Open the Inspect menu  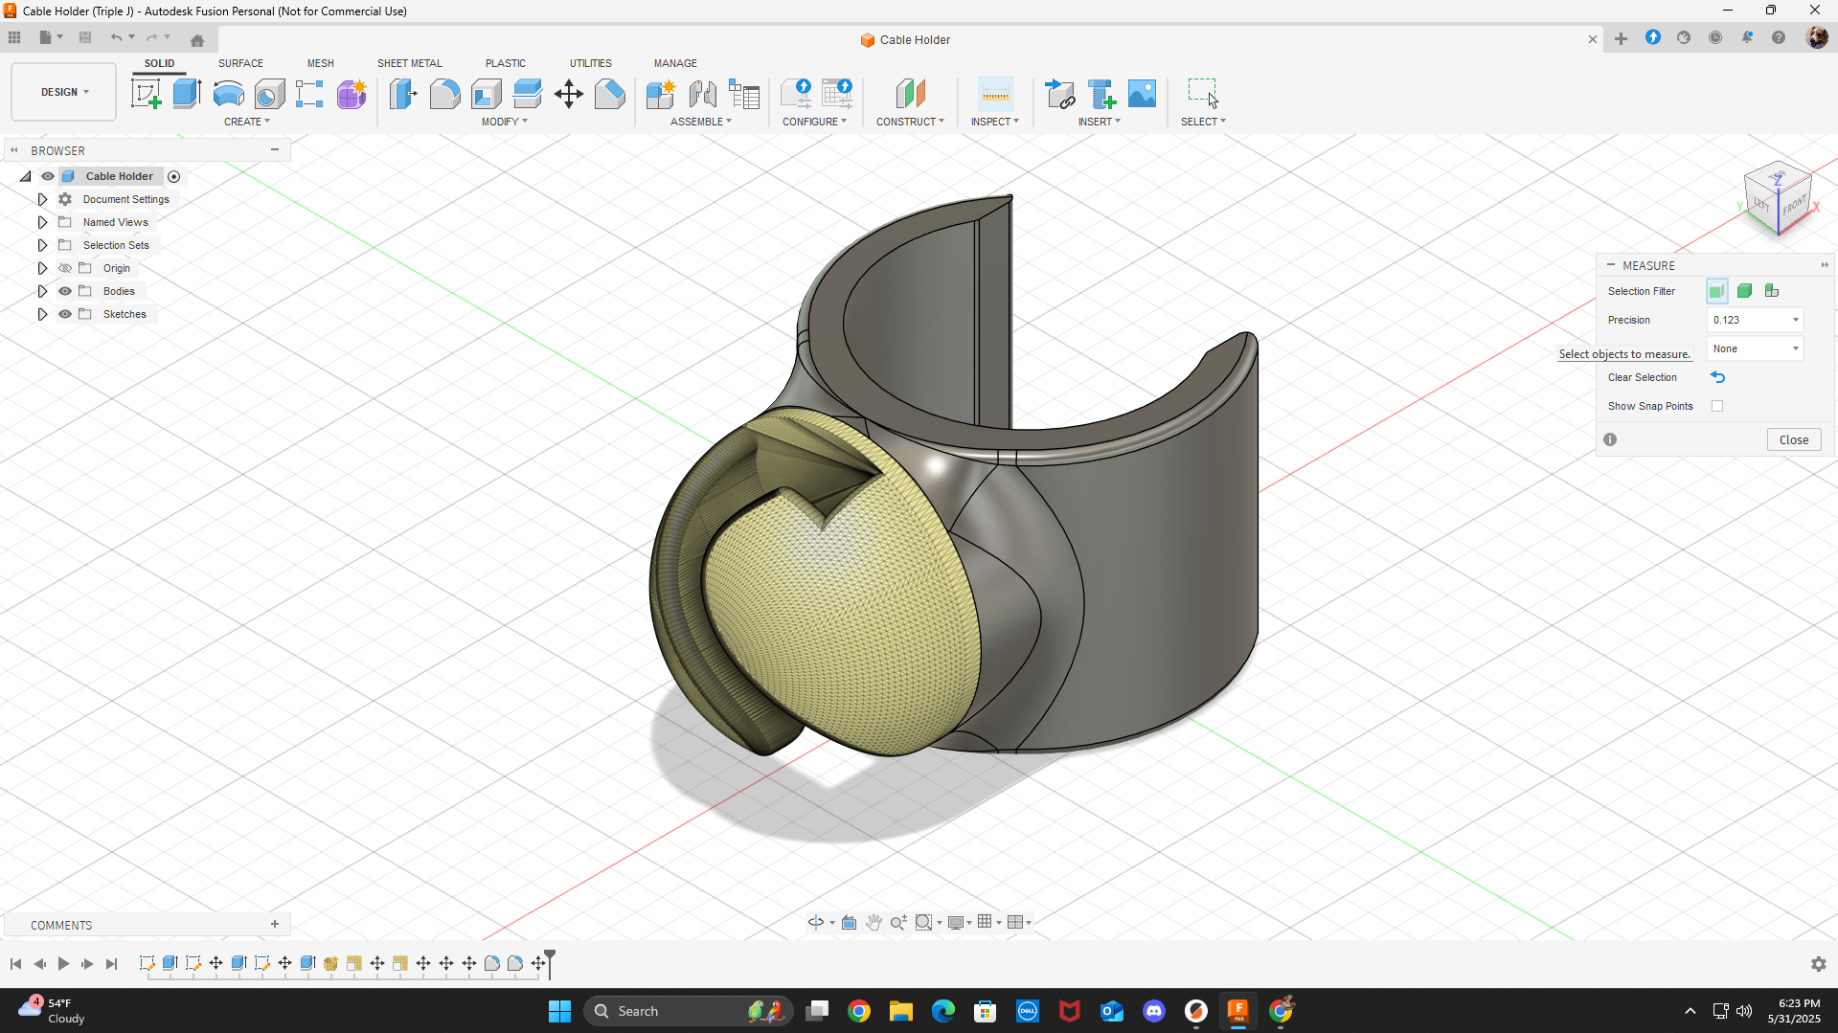tap(995, 122)
